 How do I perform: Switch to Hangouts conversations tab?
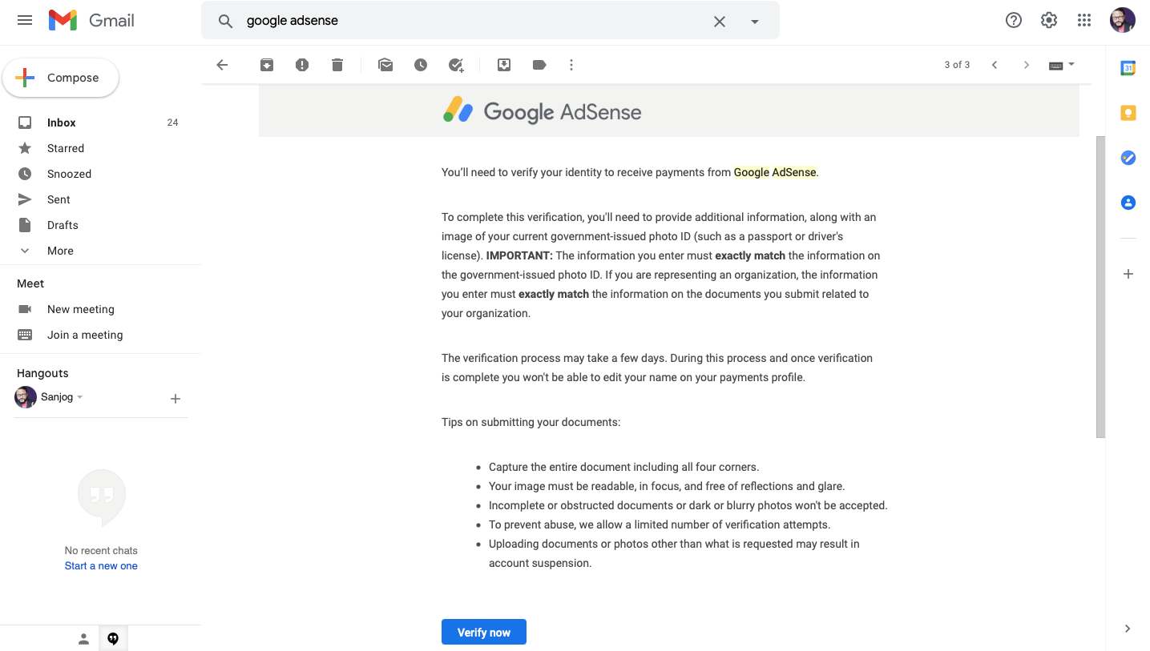tap(113, 639)
